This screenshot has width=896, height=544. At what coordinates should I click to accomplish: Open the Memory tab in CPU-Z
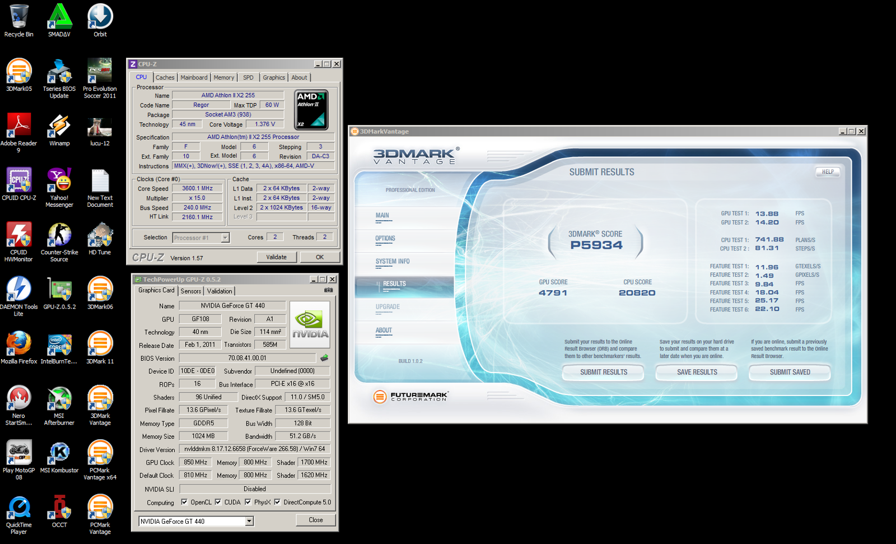[x=224, y=77]
